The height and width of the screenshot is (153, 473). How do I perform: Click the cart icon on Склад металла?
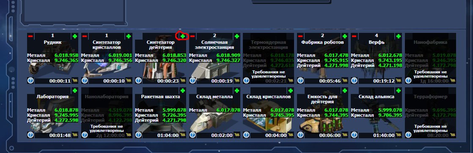(x=237, y=135)
